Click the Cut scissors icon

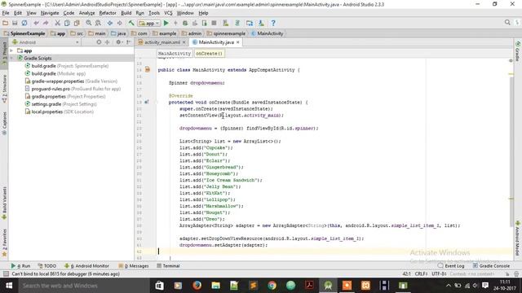tap(58, 23)
